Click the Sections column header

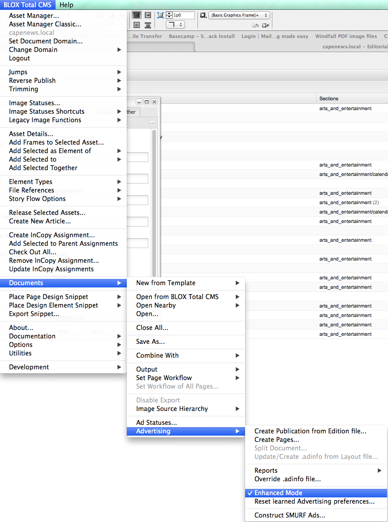pos(352,98)
